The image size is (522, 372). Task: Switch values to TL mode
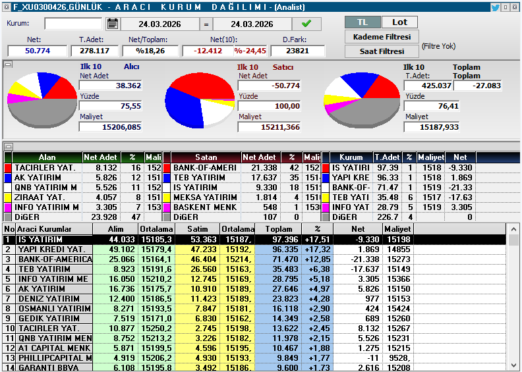pos(362,22)
